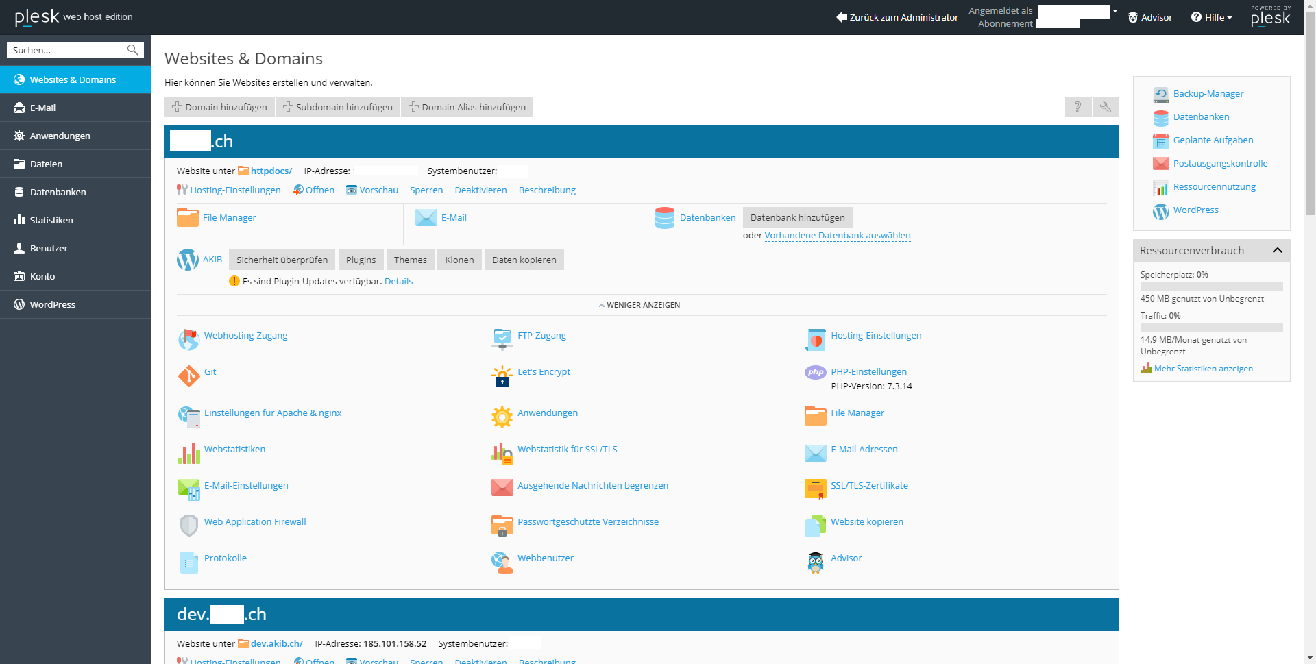1316x664 pixels.
Task: Click the wrench settings button above domain list
Action: tap(1106, 107)
